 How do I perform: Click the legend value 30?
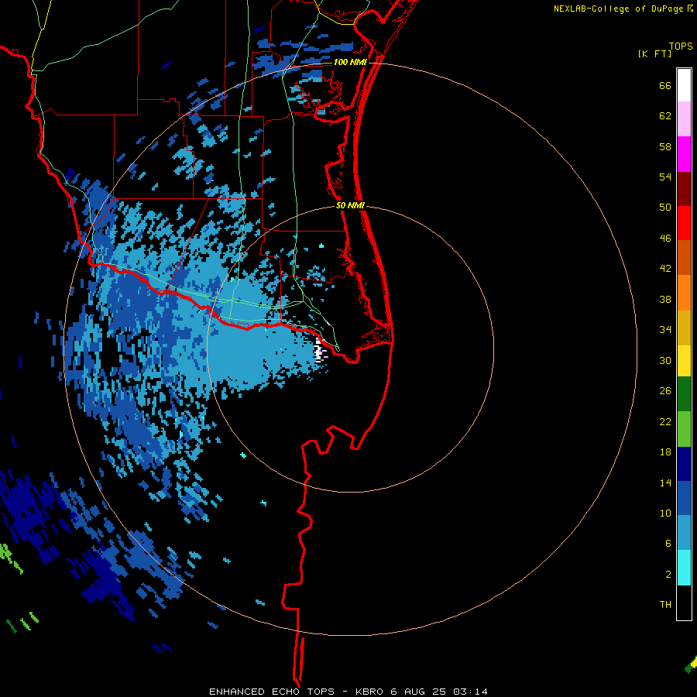[x=665, y=360]
